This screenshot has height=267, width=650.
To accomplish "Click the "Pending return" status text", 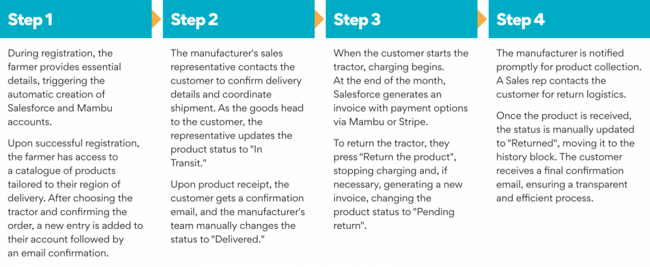I will [x=394, y=219].
